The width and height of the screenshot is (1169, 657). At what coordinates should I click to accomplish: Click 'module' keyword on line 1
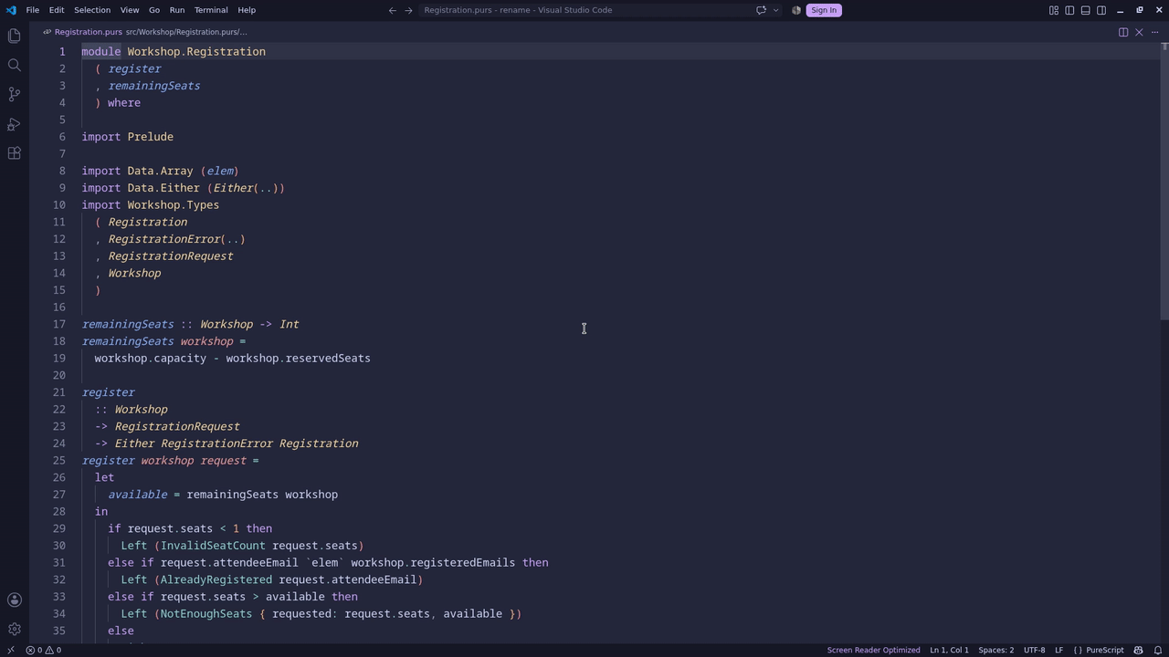(101, 52)
